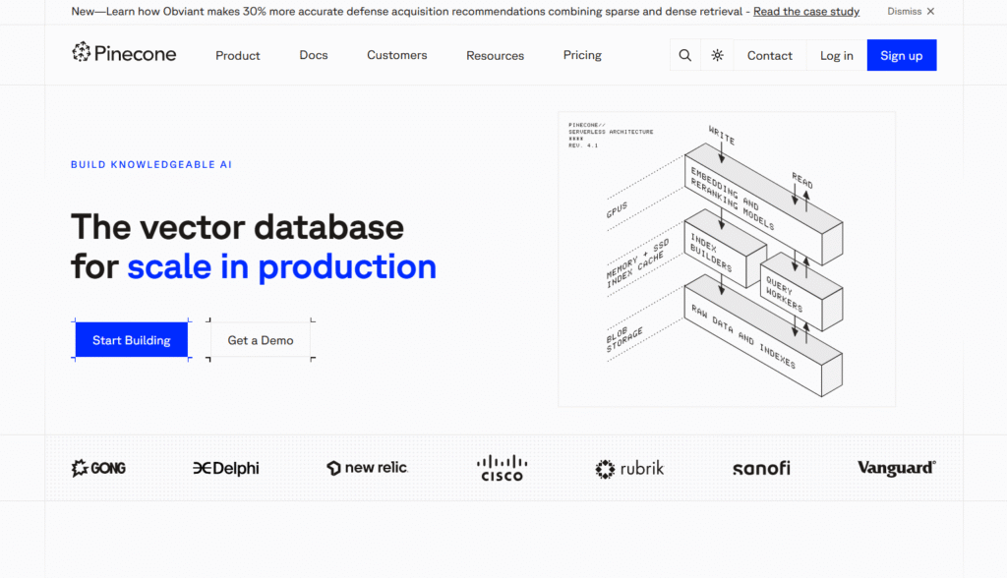1007x578 pixels.
Task: Click the Cisco logo
Action: (503, 468)
